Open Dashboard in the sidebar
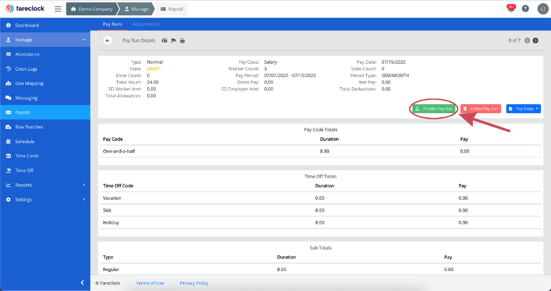 click(x=45, y=25)
